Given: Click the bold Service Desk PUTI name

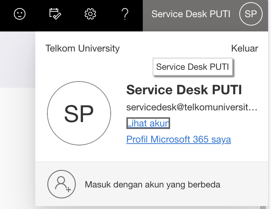Looking at the screenshot, I should point(184,90).
